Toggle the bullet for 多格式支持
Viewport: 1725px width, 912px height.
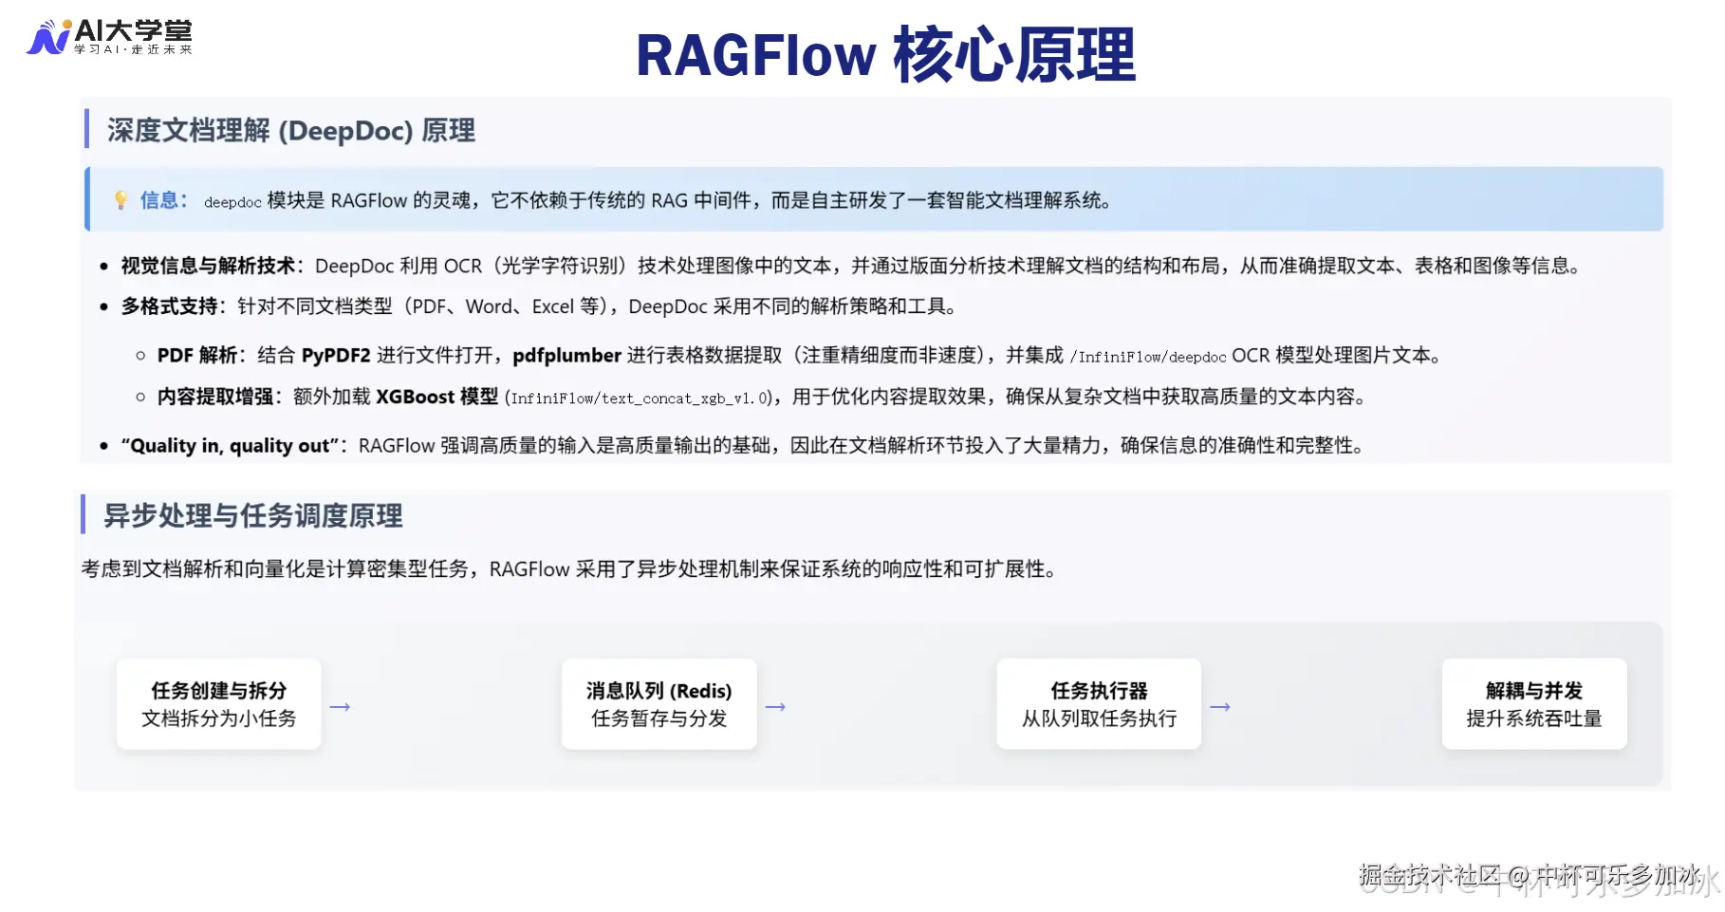tap(105, 307)
